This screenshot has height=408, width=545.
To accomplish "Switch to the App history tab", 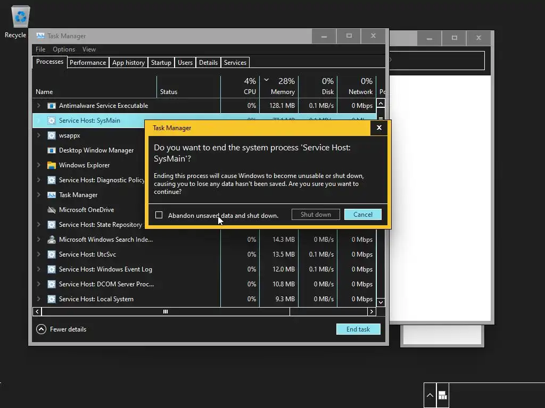I will click(x=128, y=63).
